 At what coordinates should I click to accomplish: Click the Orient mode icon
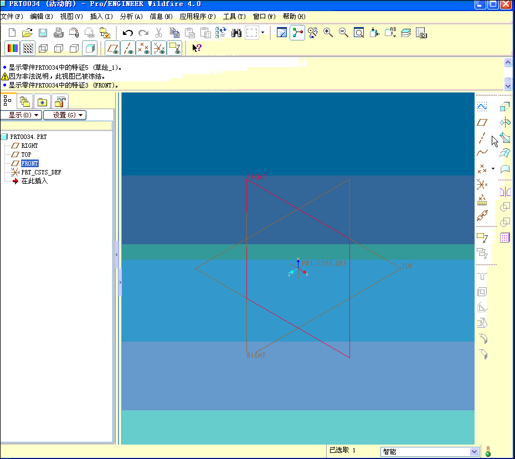[x=313, y=33]
